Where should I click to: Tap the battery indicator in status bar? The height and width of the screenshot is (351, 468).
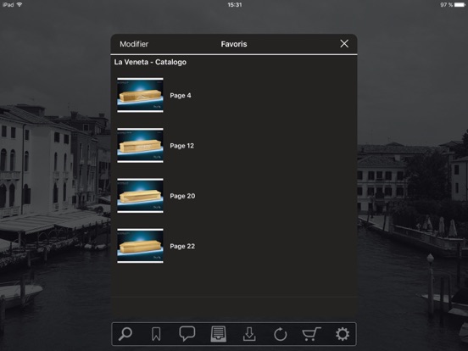(460, 5)
